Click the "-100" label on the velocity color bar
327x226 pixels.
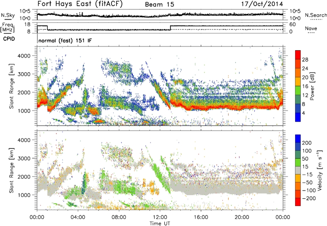tap(309, 191)
